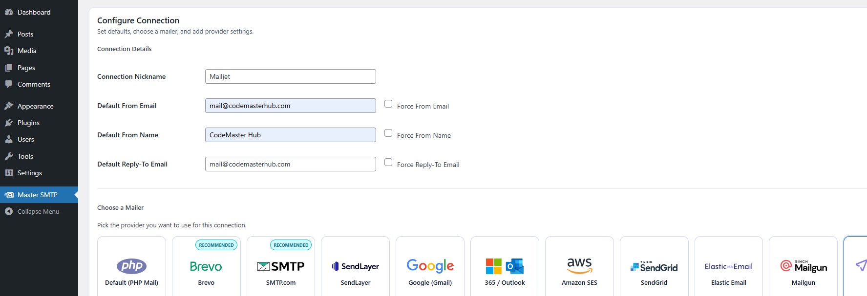Choose the SMTP.com mailer icon
867x296 pixels.
click(281, 266)
